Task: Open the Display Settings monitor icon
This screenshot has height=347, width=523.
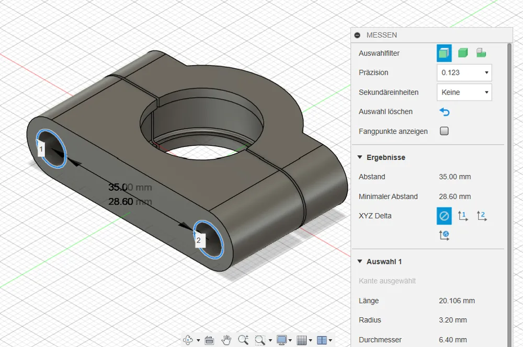Action: (x=281, y=340)
